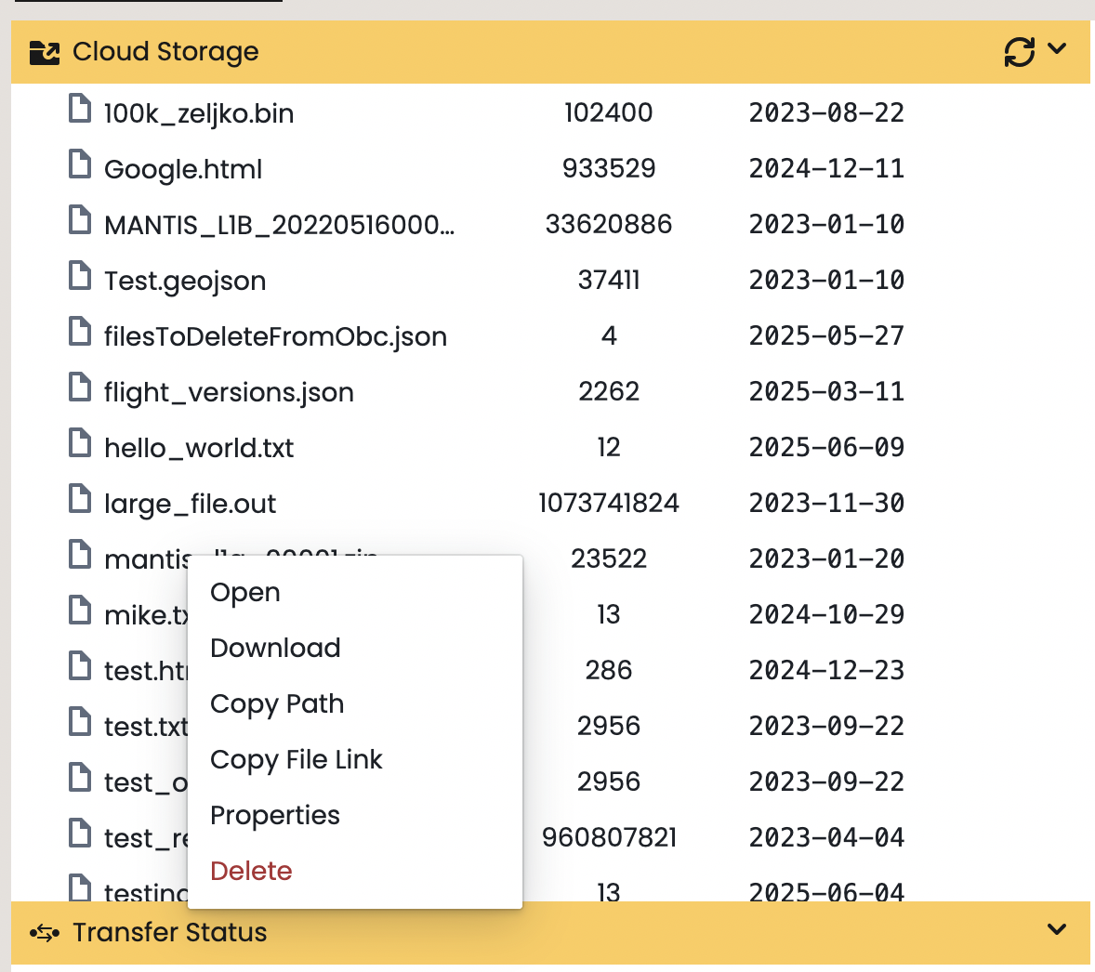This screenshot has height=972, width=1095.
Task: Click file icon next to large_file.out
Action: pyautogui.click(x=80, y=499)
